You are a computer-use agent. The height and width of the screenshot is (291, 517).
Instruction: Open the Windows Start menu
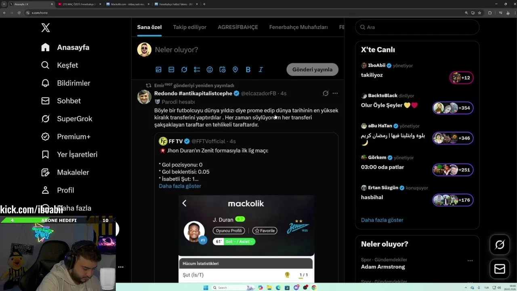[x=206, y=288]
